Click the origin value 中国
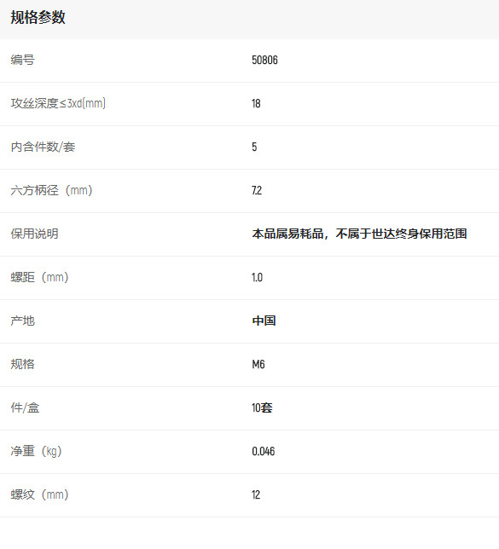 [x=264, y=321]
